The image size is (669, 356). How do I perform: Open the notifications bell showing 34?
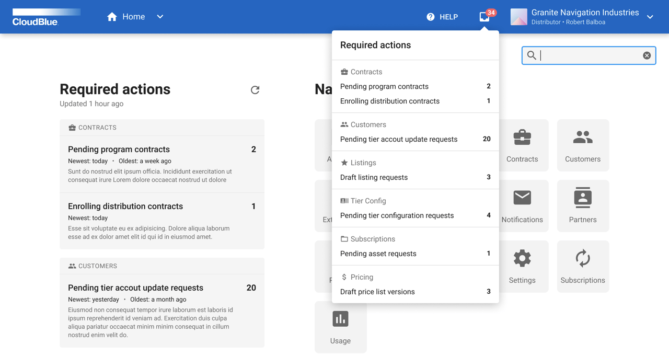click(x=483, y=16)
